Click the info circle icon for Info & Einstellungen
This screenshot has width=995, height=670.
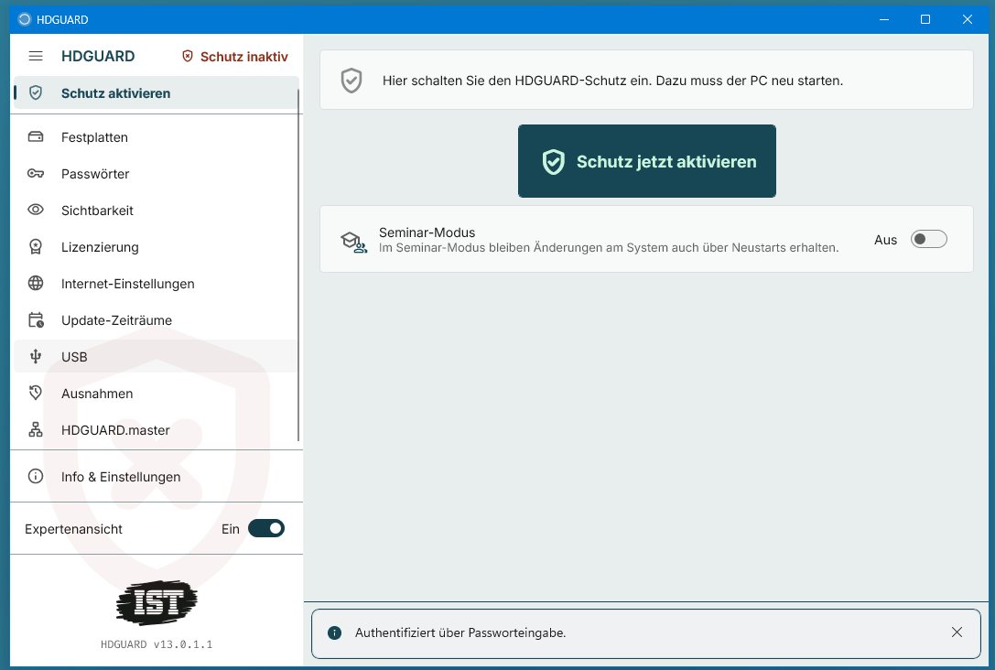pos(36,476)
